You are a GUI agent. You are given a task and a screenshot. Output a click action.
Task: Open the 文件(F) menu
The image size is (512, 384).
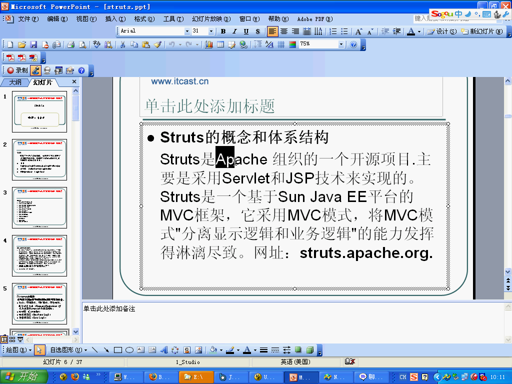pos(28,19)
